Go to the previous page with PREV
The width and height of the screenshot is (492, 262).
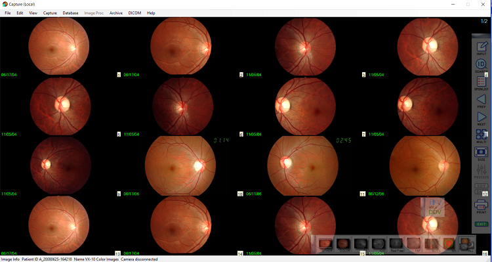[x=482, y=101]
